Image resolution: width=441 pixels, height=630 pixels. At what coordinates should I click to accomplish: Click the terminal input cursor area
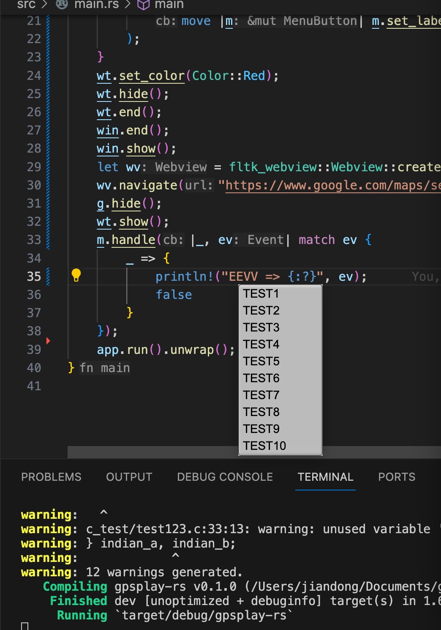coord(25,627)
